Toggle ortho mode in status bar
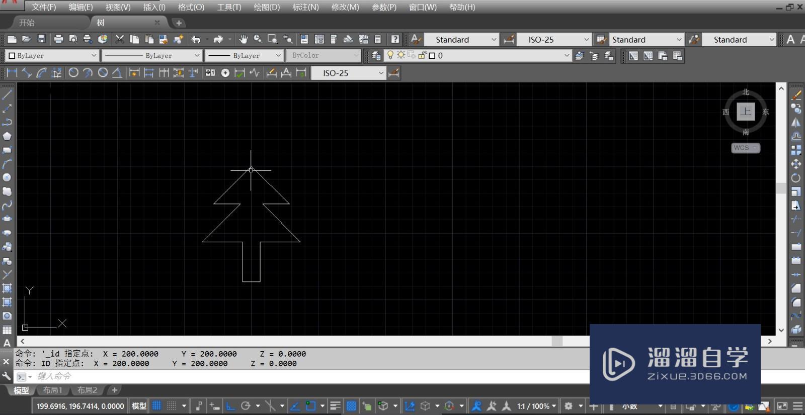The height and width of the screenshot is (415, 805). [231, 405]
